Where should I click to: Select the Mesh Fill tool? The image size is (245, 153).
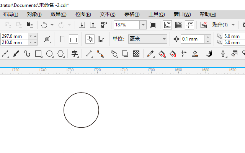coord(184,54)
